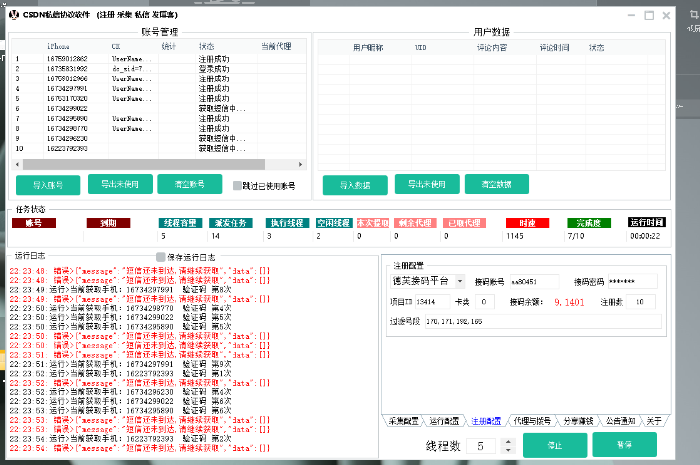Click 导入账号 button
This screenshot has height=465, width=700.
tap(48, 185)
